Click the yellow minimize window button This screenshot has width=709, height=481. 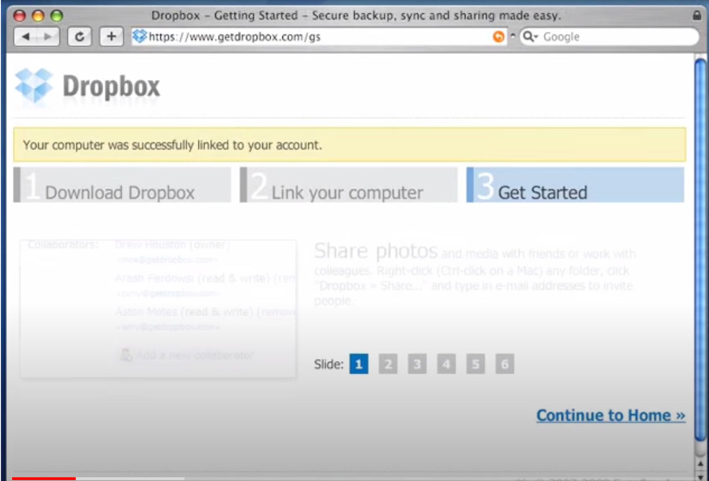coord(38,16)
